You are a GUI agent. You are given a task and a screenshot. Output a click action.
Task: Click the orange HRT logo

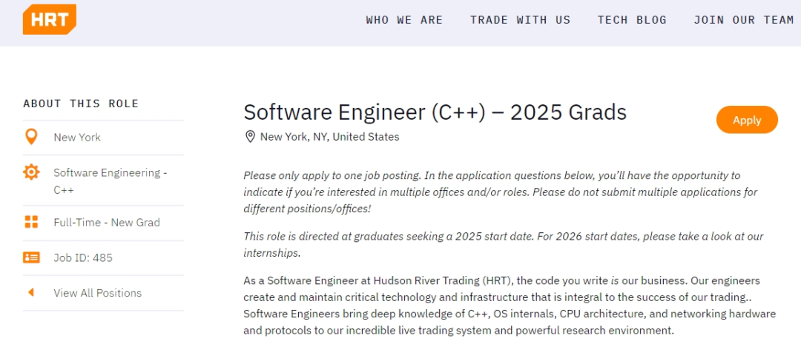[50, 19]
